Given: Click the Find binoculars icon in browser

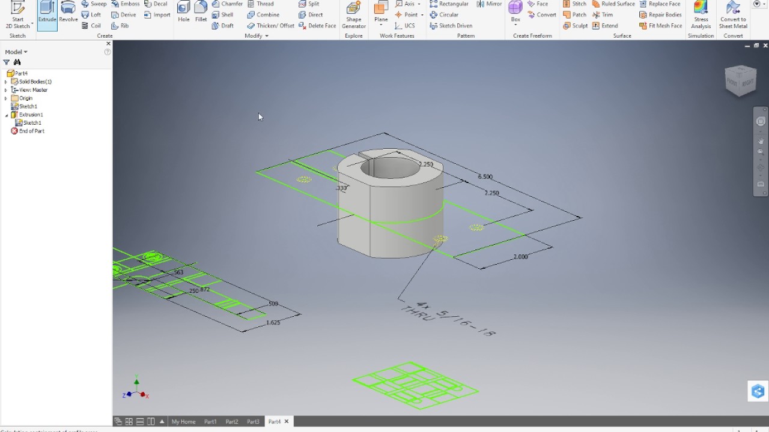Looking at the screenshot, I should pos(17,62).
